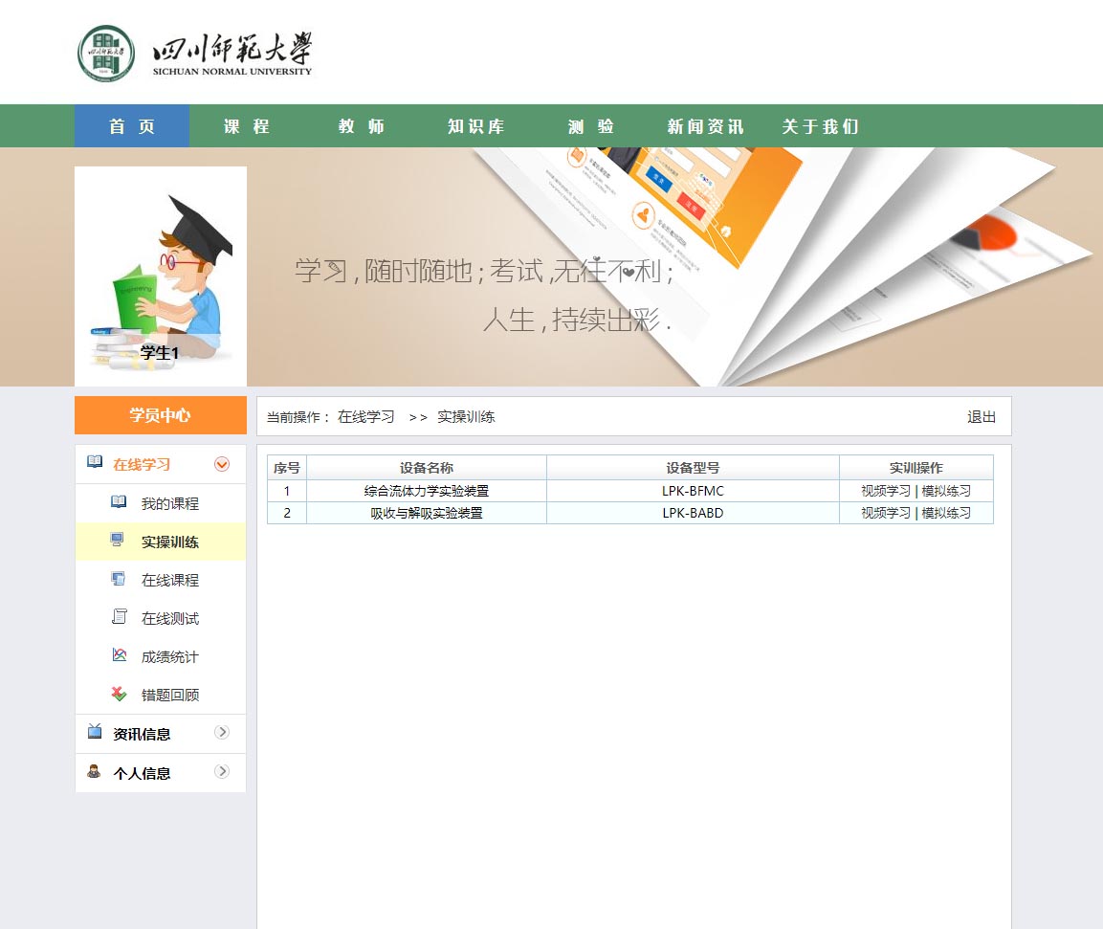The width and height of the screenshot is (1103, 929).
Task: Click the book icon beside 我的课程
Action: pos(119,502)
